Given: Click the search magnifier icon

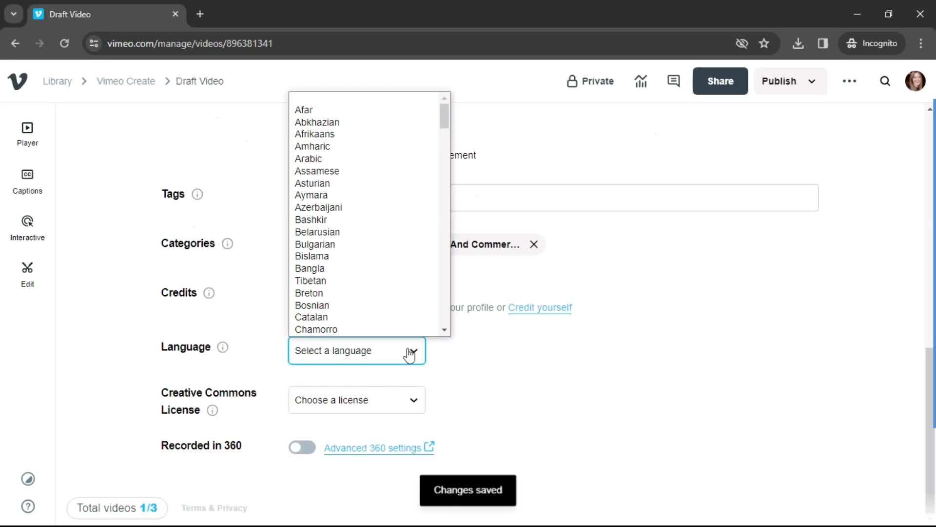Looking at the screenshot, I should (x=885, y=81).
